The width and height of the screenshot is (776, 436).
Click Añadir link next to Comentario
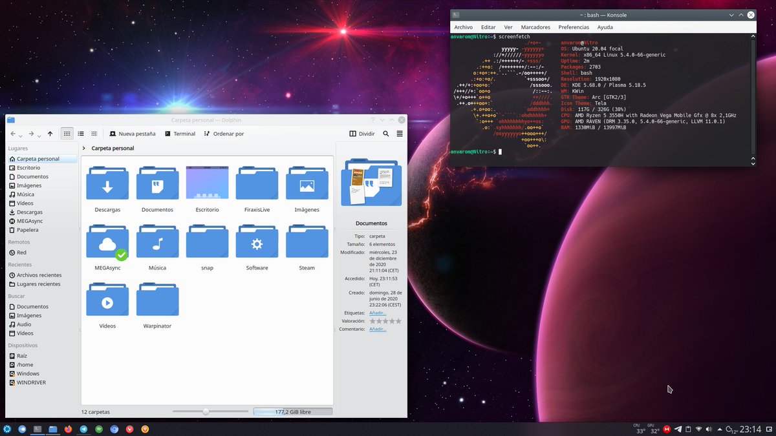[x=378, y=329]
